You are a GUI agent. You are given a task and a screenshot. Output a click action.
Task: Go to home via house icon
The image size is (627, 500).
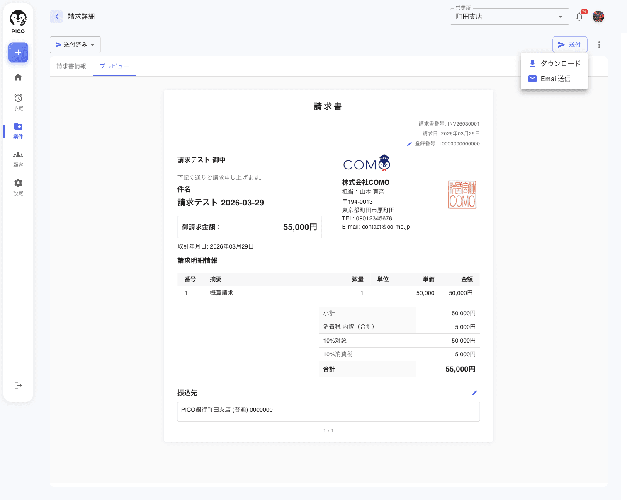point(18,77)
